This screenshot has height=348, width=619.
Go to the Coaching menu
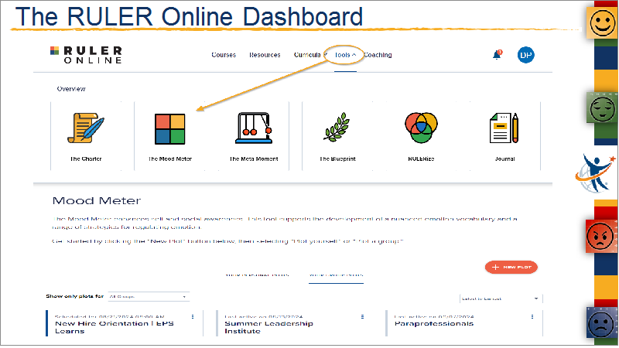click(378, 55)
